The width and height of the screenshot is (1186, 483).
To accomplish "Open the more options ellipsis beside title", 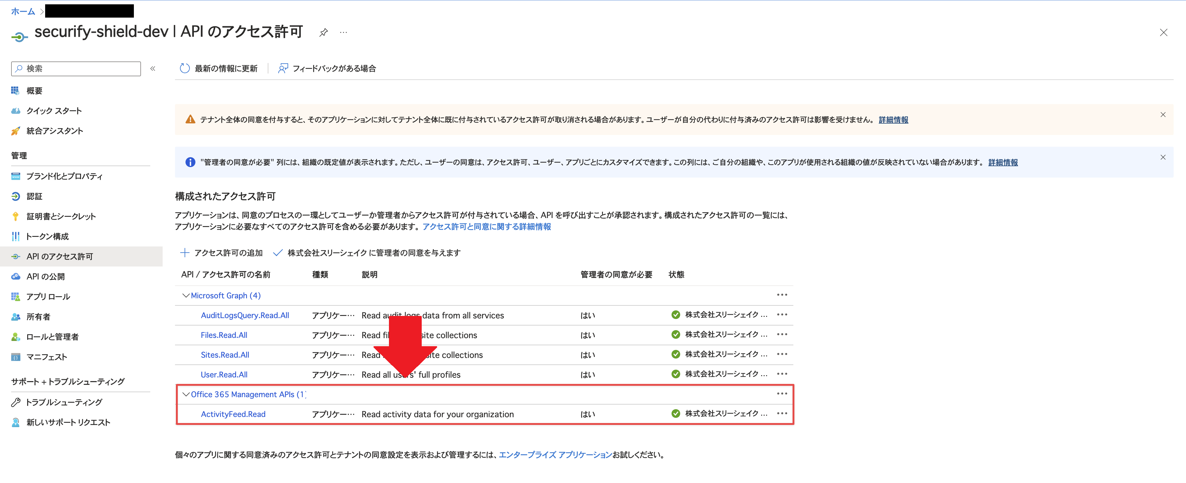I will (x=343, y=32).
